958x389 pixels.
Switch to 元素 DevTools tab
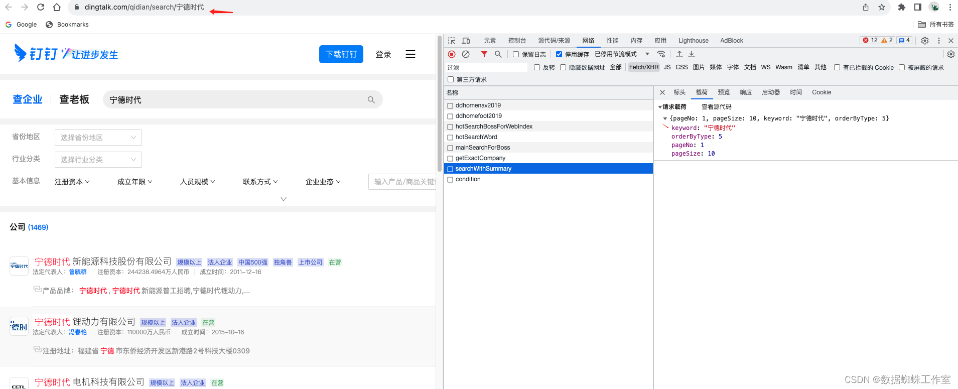coord(490,41)
